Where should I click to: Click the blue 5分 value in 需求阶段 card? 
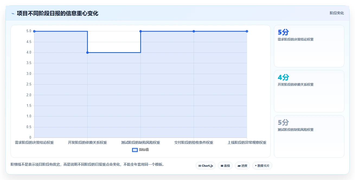[x=283, y=32]
